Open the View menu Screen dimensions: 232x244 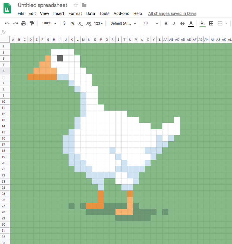click(x=45, y=13)
